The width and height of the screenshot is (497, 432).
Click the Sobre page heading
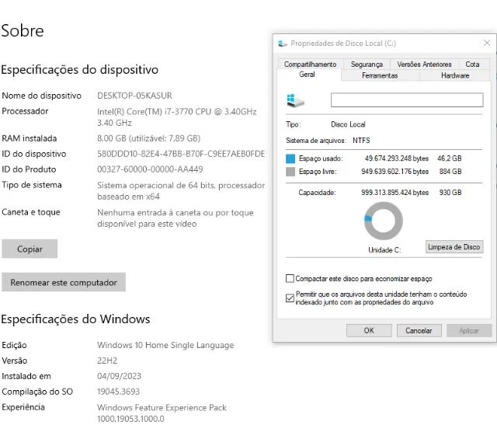click(x=23, y=31)
